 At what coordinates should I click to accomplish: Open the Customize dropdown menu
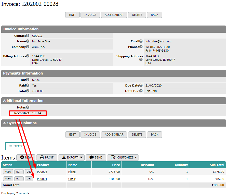click(123, 157)
